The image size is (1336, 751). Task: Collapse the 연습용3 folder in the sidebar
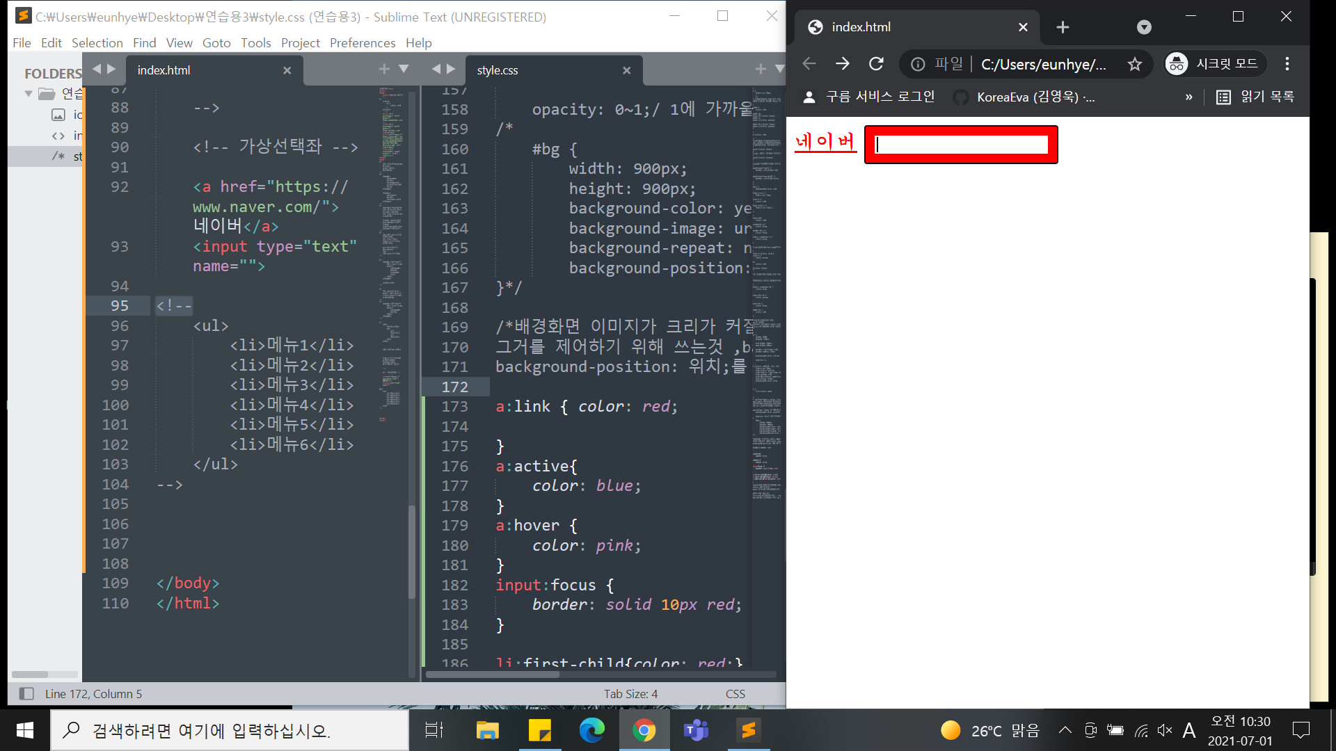[29, 93]
